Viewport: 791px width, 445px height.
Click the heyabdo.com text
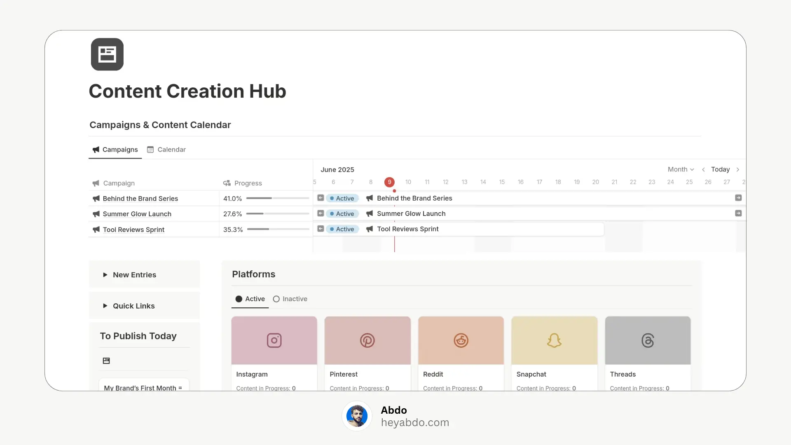pyautogui.click(x=415, y=422)
